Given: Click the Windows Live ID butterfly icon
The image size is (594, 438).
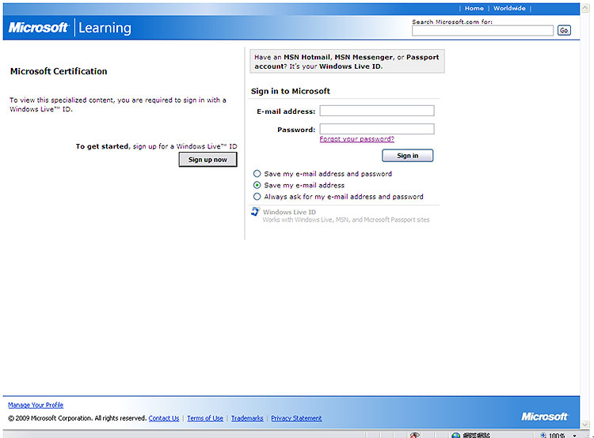Looking at the screenshot, I should pyautogui.click(x=255, y=212).
